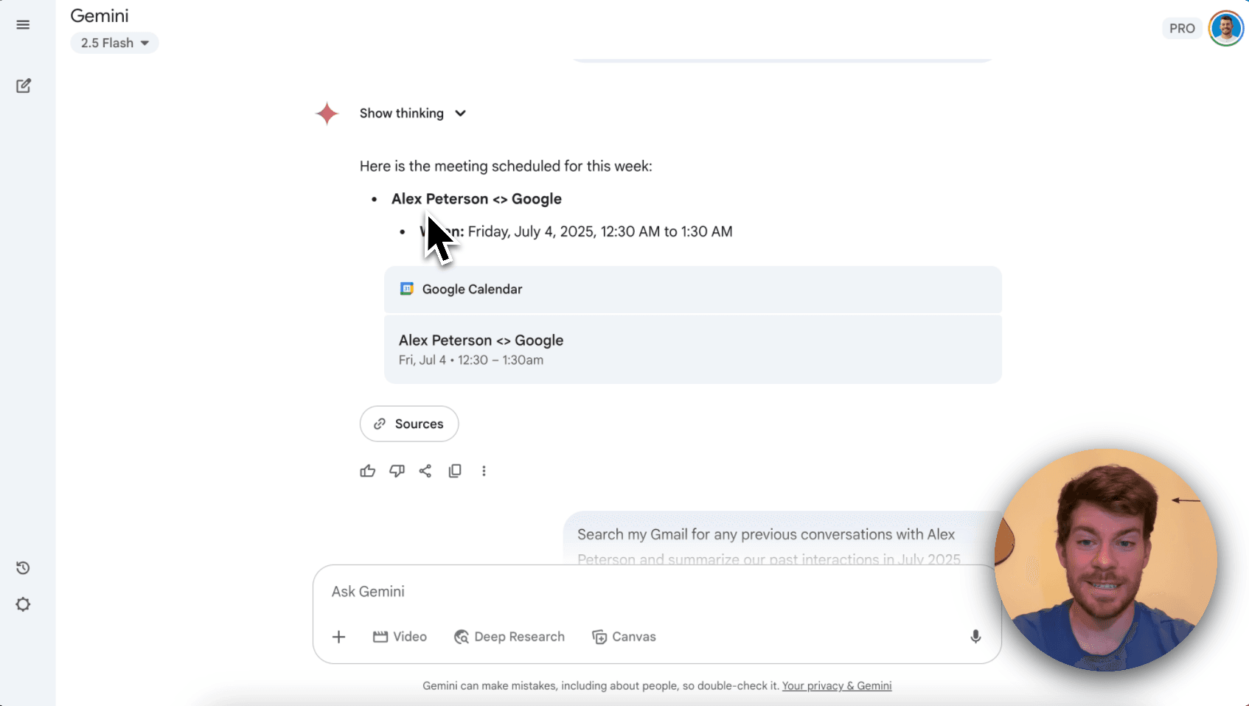The height and width of the screenshot is (706, 1249).
Task: Open the Google Calendar card header
Action: click(x=692, y=290)
